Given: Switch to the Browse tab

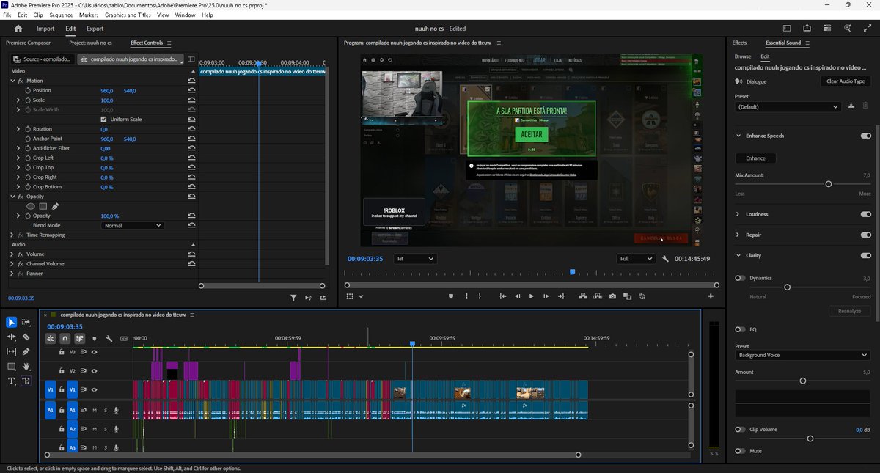Looking at the screenshot, I should pyautogui.click(x=743, y=56).
